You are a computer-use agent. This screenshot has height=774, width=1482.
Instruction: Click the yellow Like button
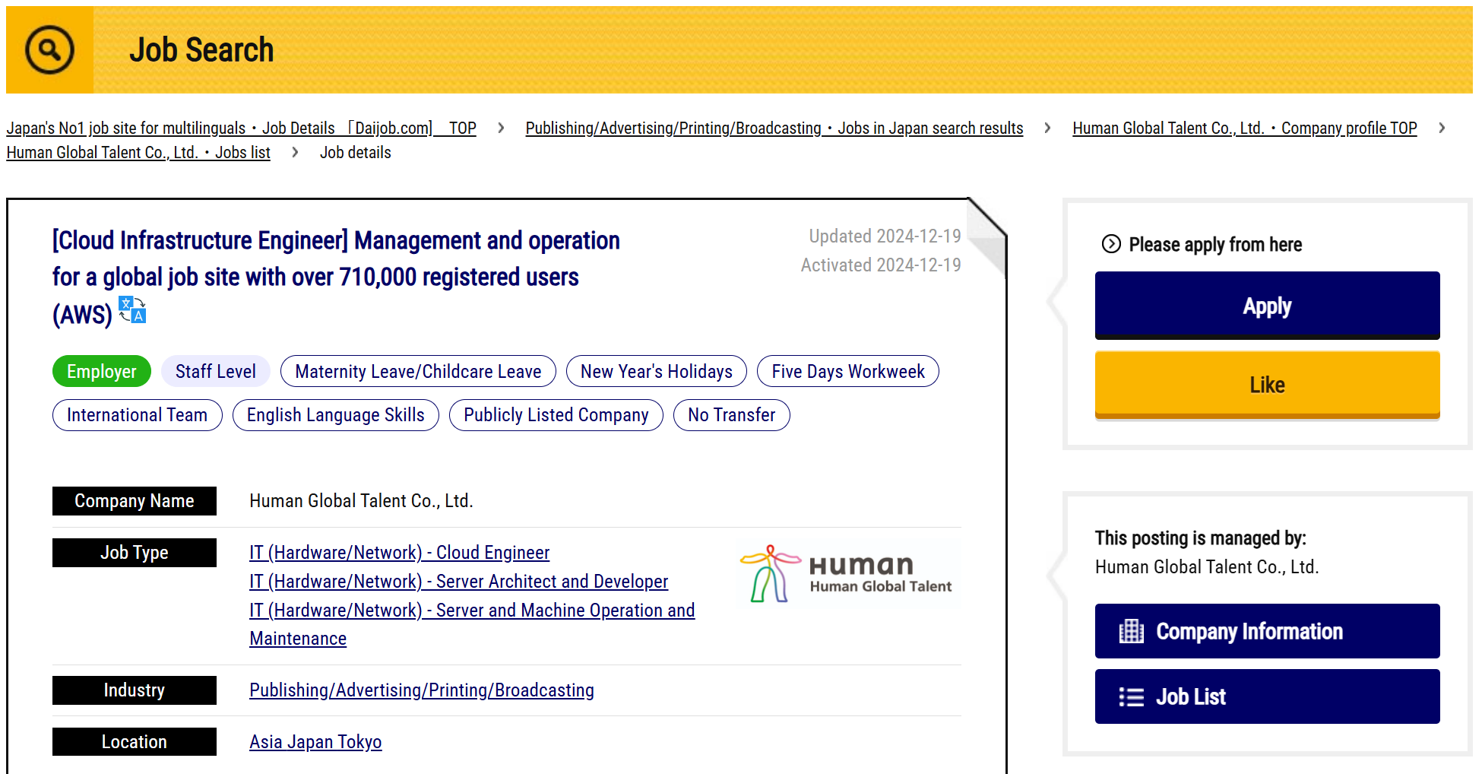pos(1267,385)
